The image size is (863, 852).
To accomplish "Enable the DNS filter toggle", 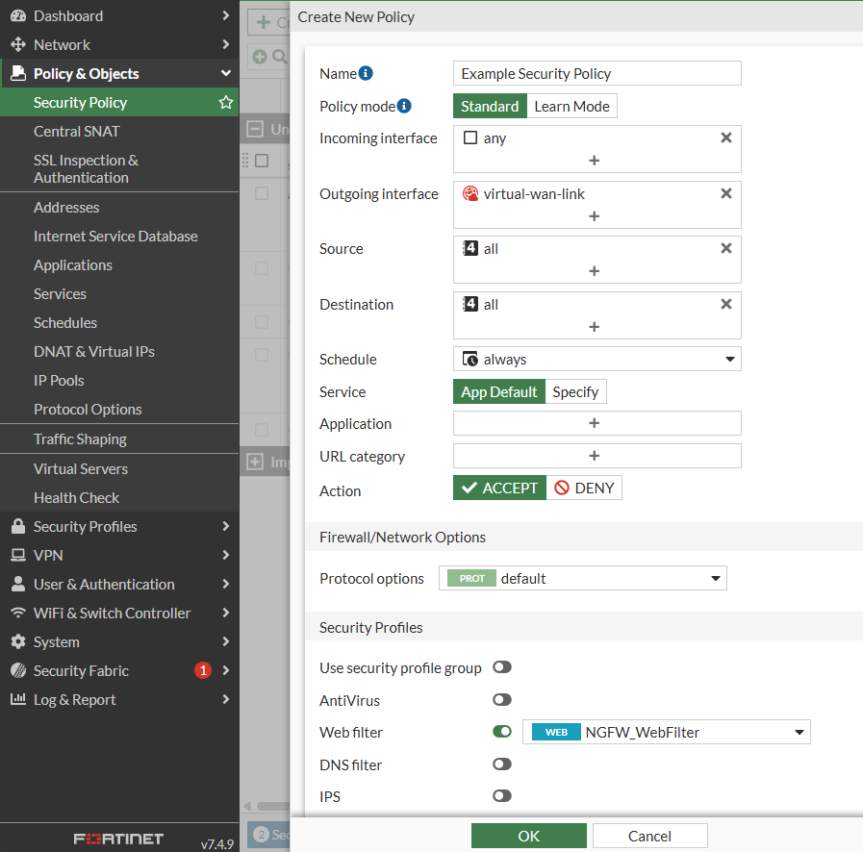I will (502, 764).
